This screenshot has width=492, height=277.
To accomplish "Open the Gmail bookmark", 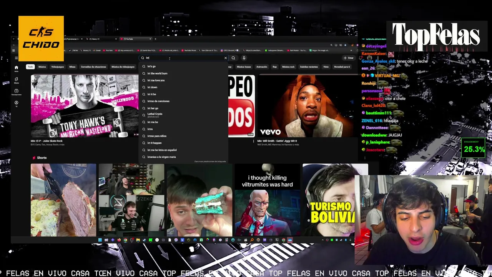I will click(x=97, y=50).
